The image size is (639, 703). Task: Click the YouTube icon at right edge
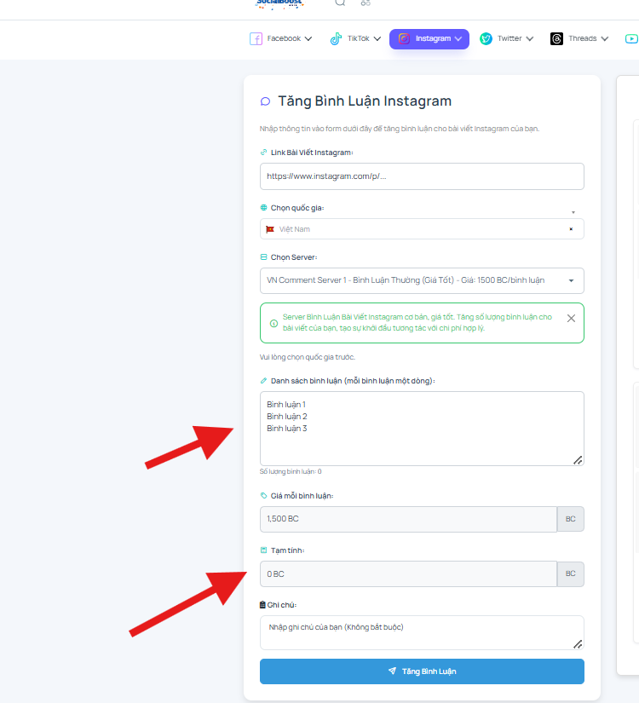point(631,38)
